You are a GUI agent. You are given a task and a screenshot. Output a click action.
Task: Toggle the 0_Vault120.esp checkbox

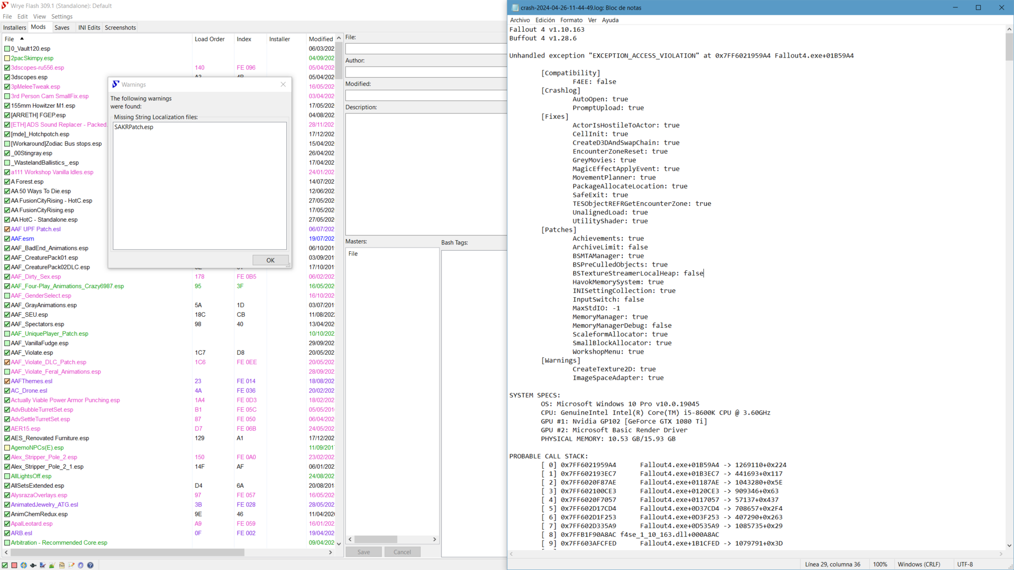point(7,49)
